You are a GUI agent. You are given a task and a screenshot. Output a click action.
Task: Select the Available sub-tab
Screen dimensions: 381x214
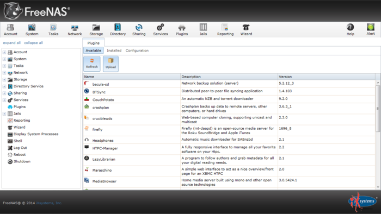(93, 51)
